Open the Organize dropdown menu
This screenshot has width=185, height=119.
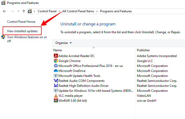63,43
